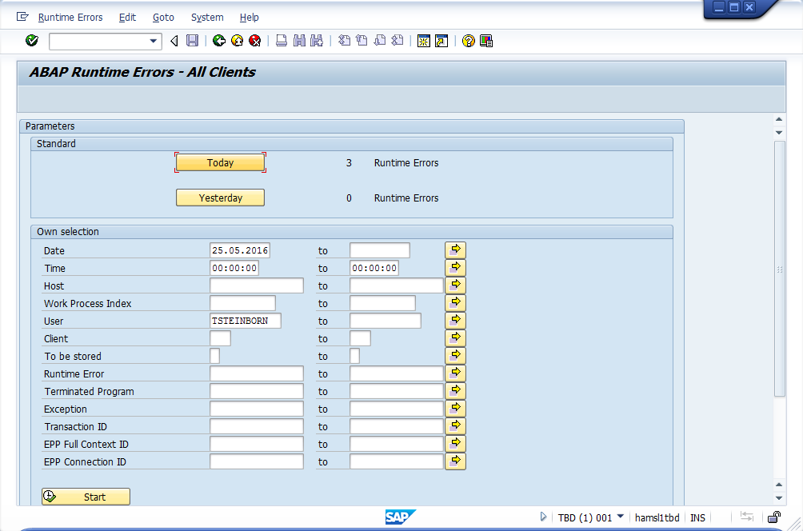Click the padlock icon in status bar
The height and width of the screenshot is (531, 803).
tap(774, 517)
